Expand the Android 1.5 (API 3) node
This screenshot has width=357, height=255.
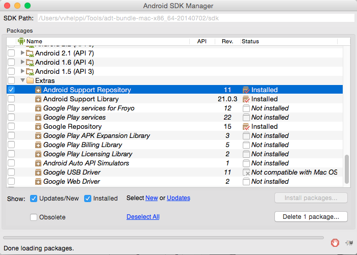point(22,72)
